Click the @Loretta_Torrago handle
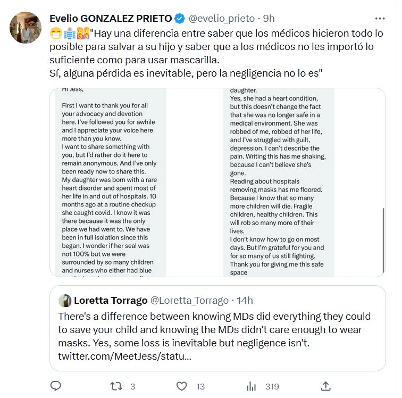The height and width of the screenshot is (398, 402). [x=189, y=301]
